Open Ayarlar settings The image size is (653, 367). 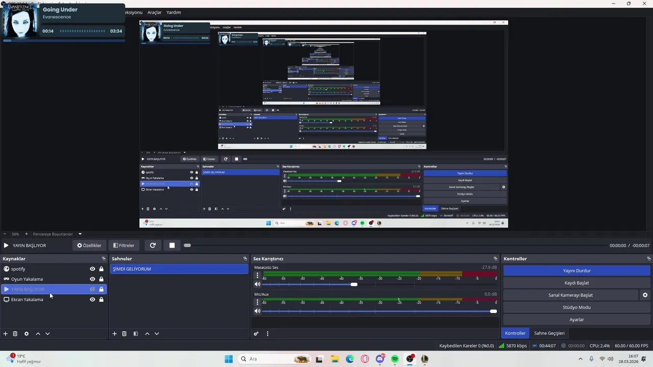click(577, 320)
